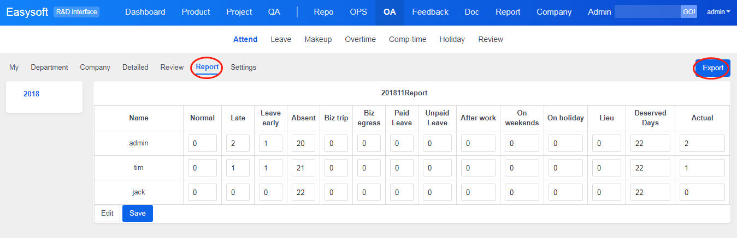The height and width of the screenshot is (238, 737).
Task: Select the Department tab
Action: coord(49,68)
